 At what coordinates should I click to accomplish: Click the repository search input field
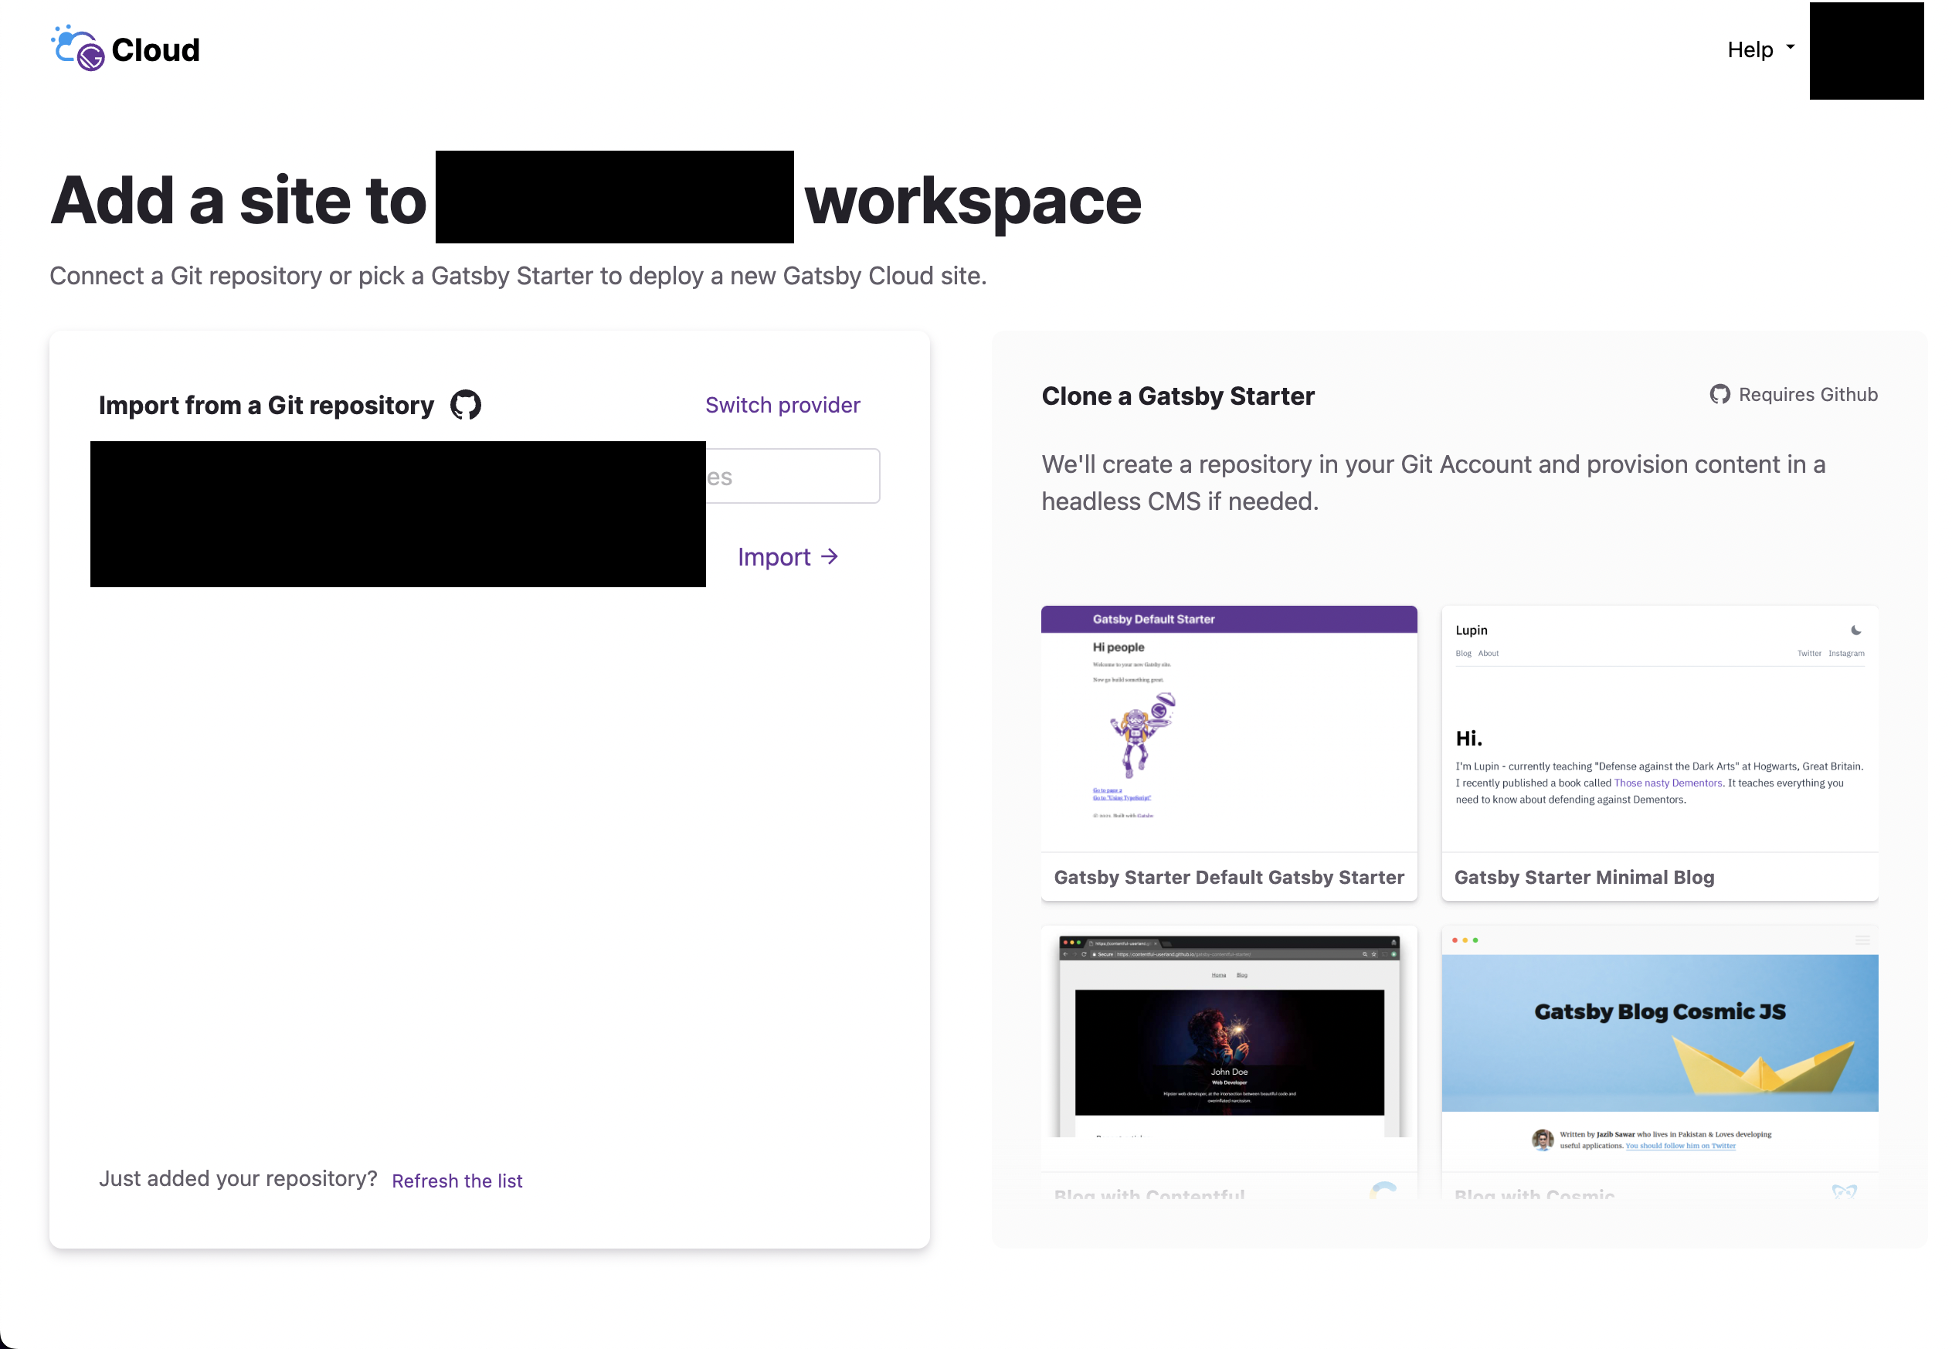(794, 476)
